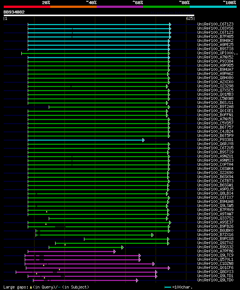Open hit UniRef100_C6TIX7
Screen dimensions: 240x290
(x=215, y=198)
